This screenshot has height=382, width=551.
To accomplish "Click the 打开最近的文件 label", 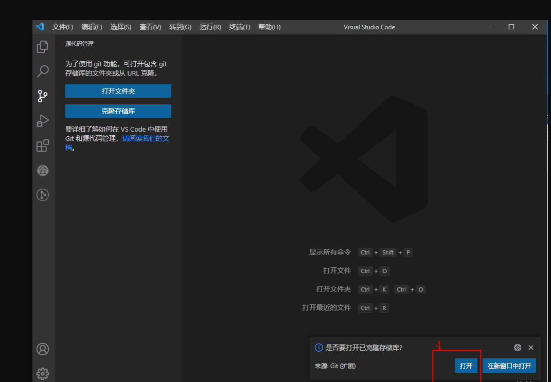I will pyautogui.click(x=327, y=307).
